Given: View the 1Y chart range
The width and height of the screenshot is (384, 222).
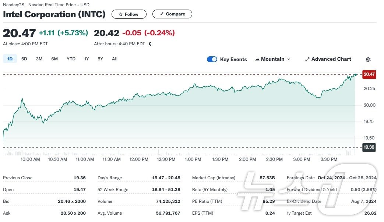Looking at the screenshot, I should tap(87, 59).
